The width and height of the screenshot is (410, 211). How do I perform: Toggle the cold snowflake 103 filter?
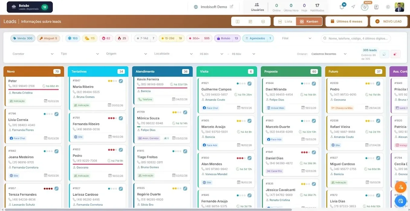pyautogui.click(x=73, y=38)
